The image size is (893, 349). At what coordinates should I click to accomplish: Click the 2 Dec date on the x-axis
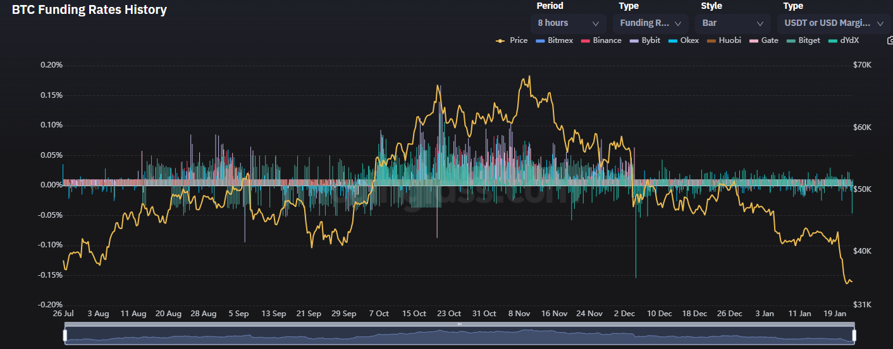(624, 314)
